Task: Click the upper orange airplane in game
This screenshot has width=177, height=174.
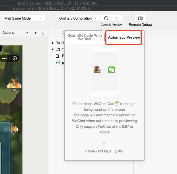Action: [x=14, y=85]
